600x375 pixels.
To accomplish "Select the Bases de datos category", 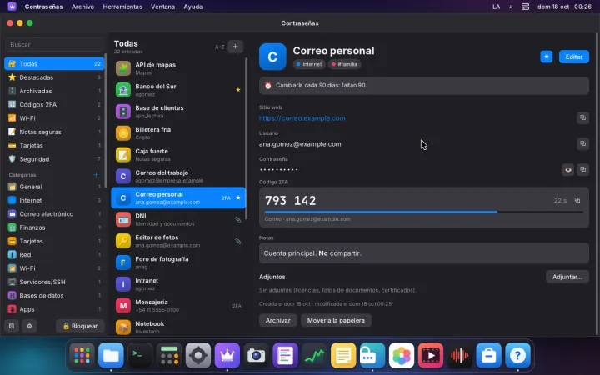I will click(x=54, y=295).
